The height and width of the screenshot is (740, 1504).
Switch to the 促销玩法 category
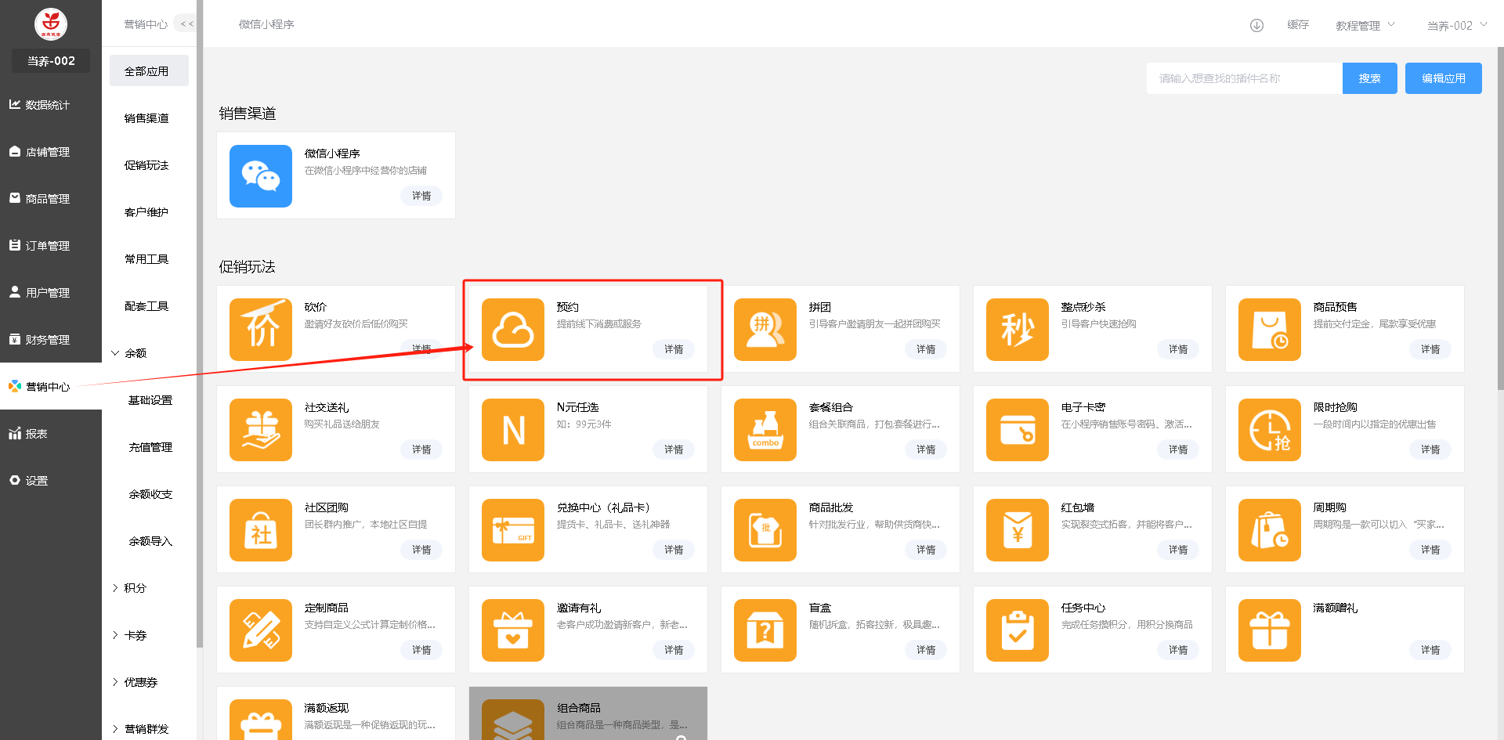146,165
